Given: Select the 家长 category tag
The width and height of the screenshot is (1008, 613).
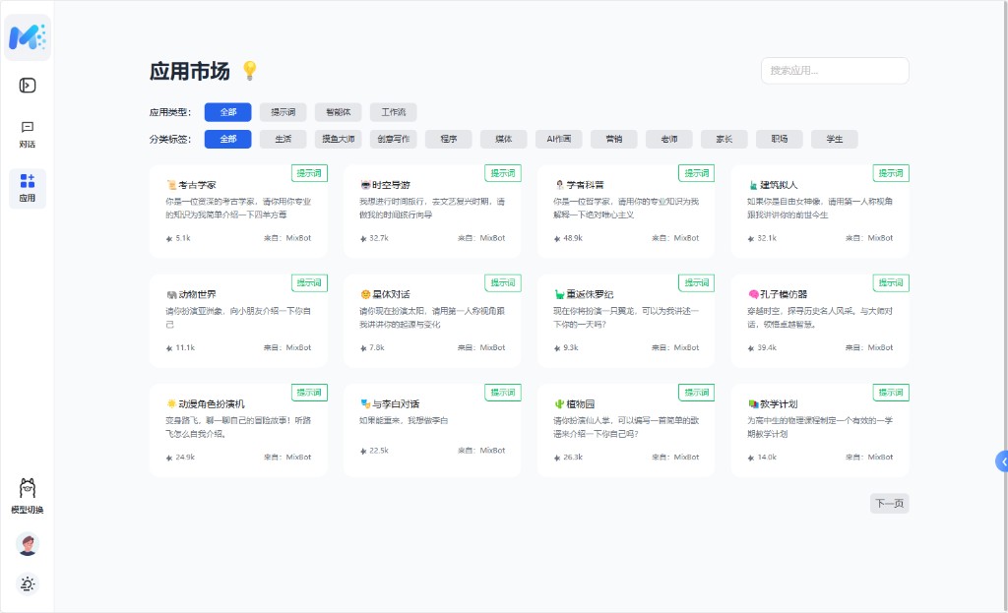Looking at the screenshot, I should point(724,139).
